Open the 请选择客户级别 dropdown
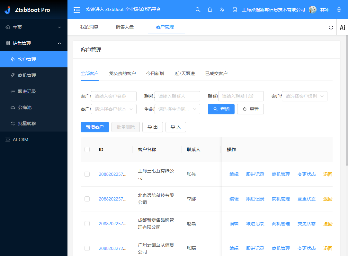This screenshot has width=348, height=256. point(305,96)
